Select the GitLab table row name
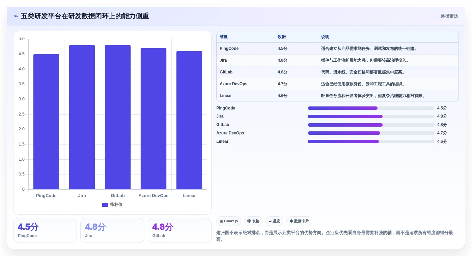 (226, 72)
